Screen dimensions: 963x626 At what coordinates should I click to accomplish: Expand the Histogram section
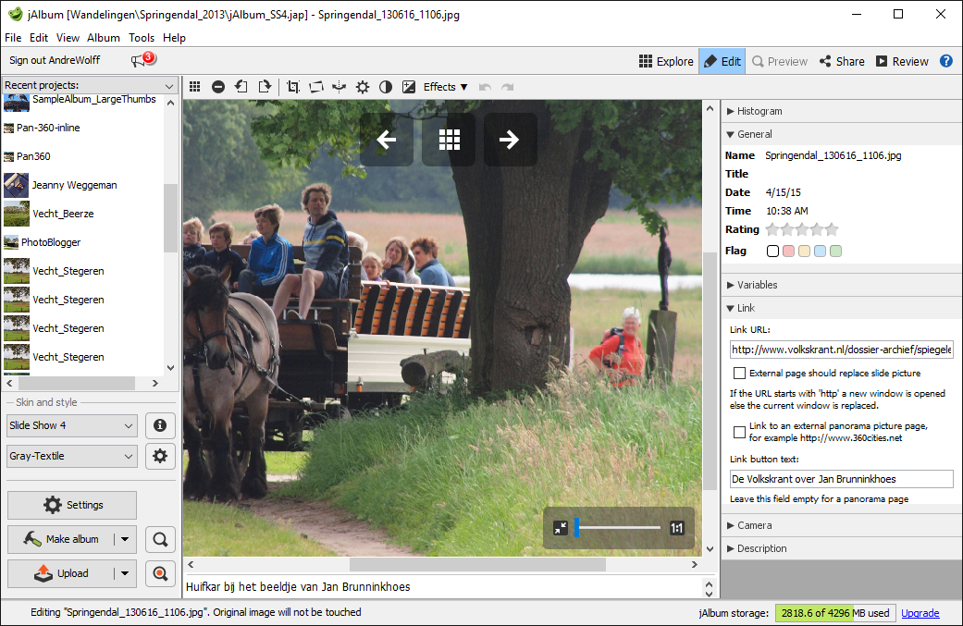[759, 111]
